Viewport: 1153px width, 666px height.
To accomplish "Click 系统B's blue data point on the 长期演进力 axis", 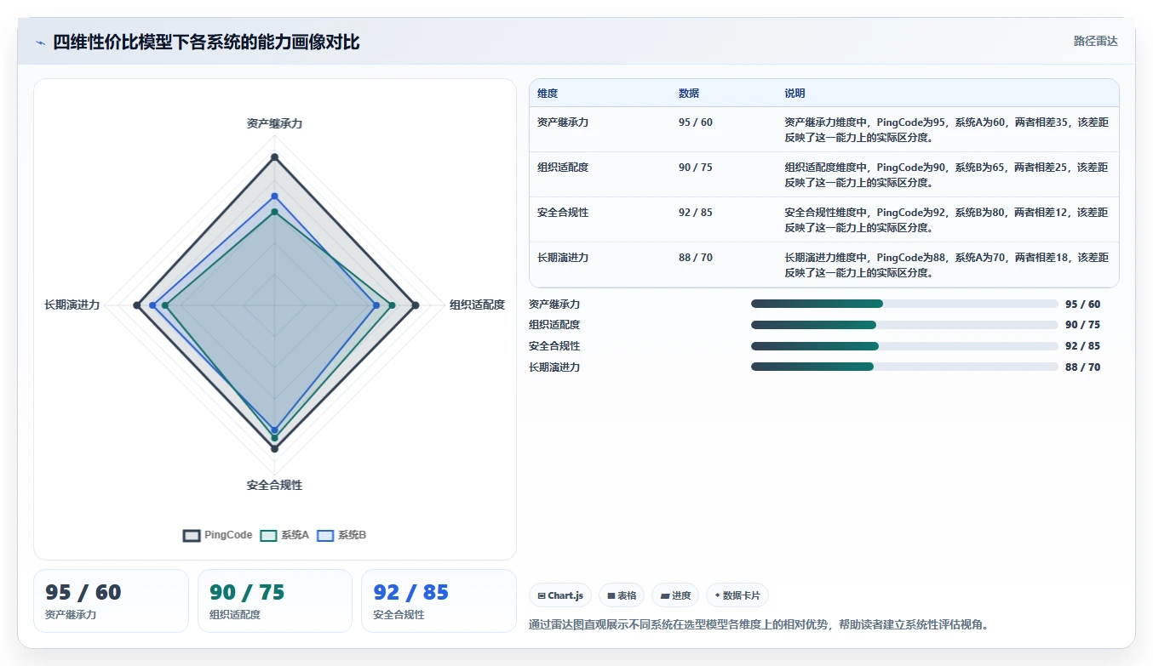I will point(152,305).
